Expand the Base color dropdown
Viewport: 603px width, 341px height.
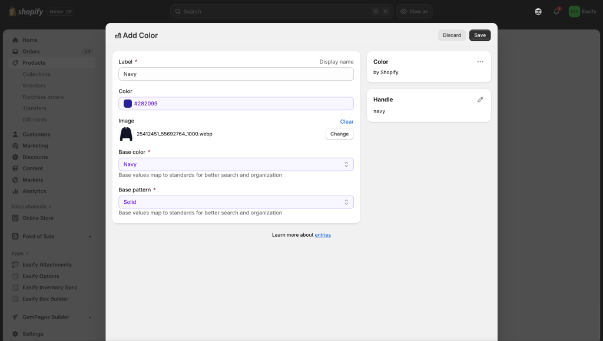(236, 164)
